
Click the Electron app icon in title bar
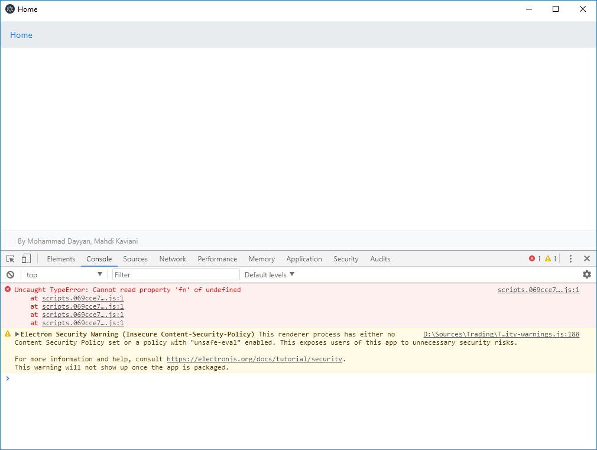(x=10, y=9)
